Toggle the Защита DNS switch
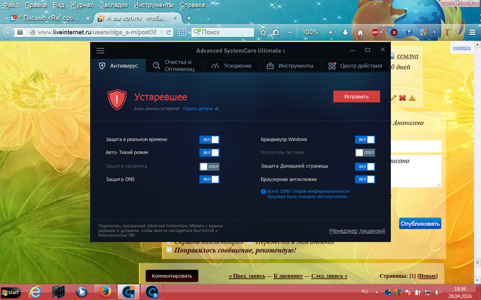Image resolution: width=481 pixels, height=300 pixels. pyautogui.click(x=209, y=179)
